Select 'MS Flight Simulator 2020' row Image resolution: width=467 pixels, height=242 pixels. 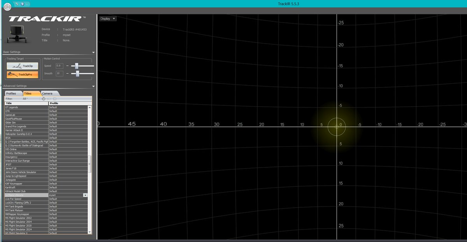pos(46,226)
